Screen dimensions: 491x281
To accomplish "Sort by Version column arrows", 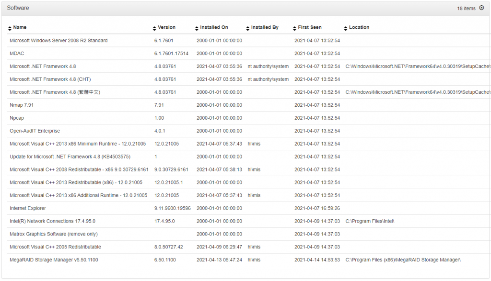I will [154, 28].
